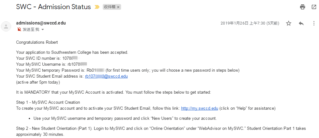
Task: Open the three-dot more options menu
Action: point(314,23)
